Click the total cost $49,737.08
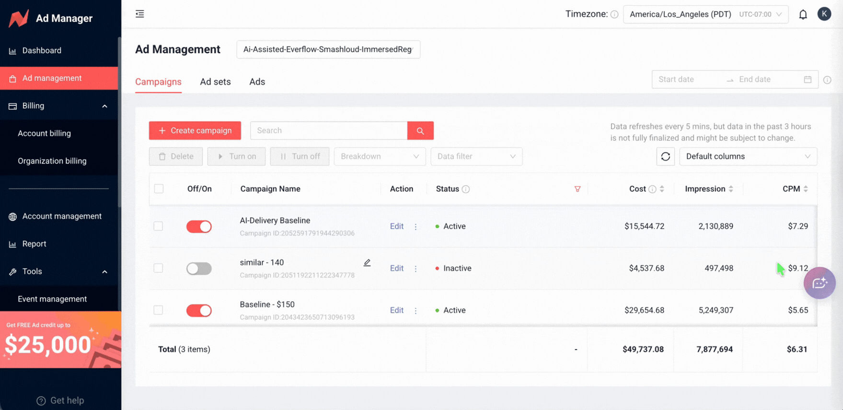This screenshot has height=410, width=843. coord(643,350)
